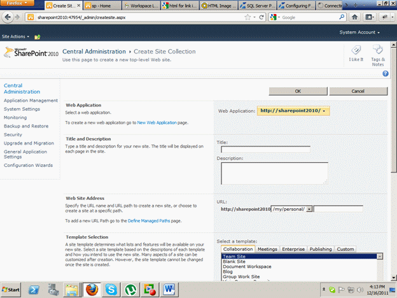Open PowerShell from the taskbar
This screenshot has width=397, height=298.
point(34,290)
